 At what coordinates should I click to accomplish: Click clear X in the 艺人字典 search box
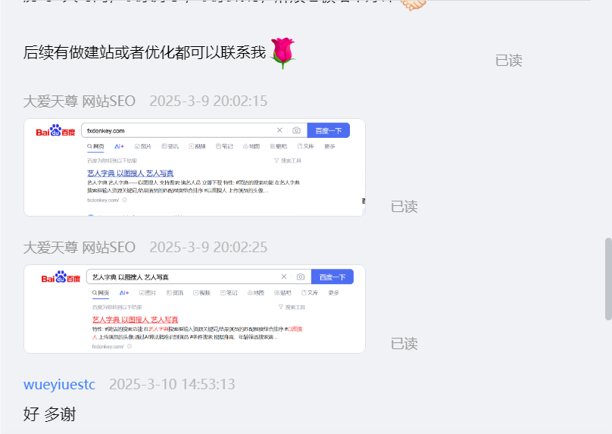click(284, 277)
